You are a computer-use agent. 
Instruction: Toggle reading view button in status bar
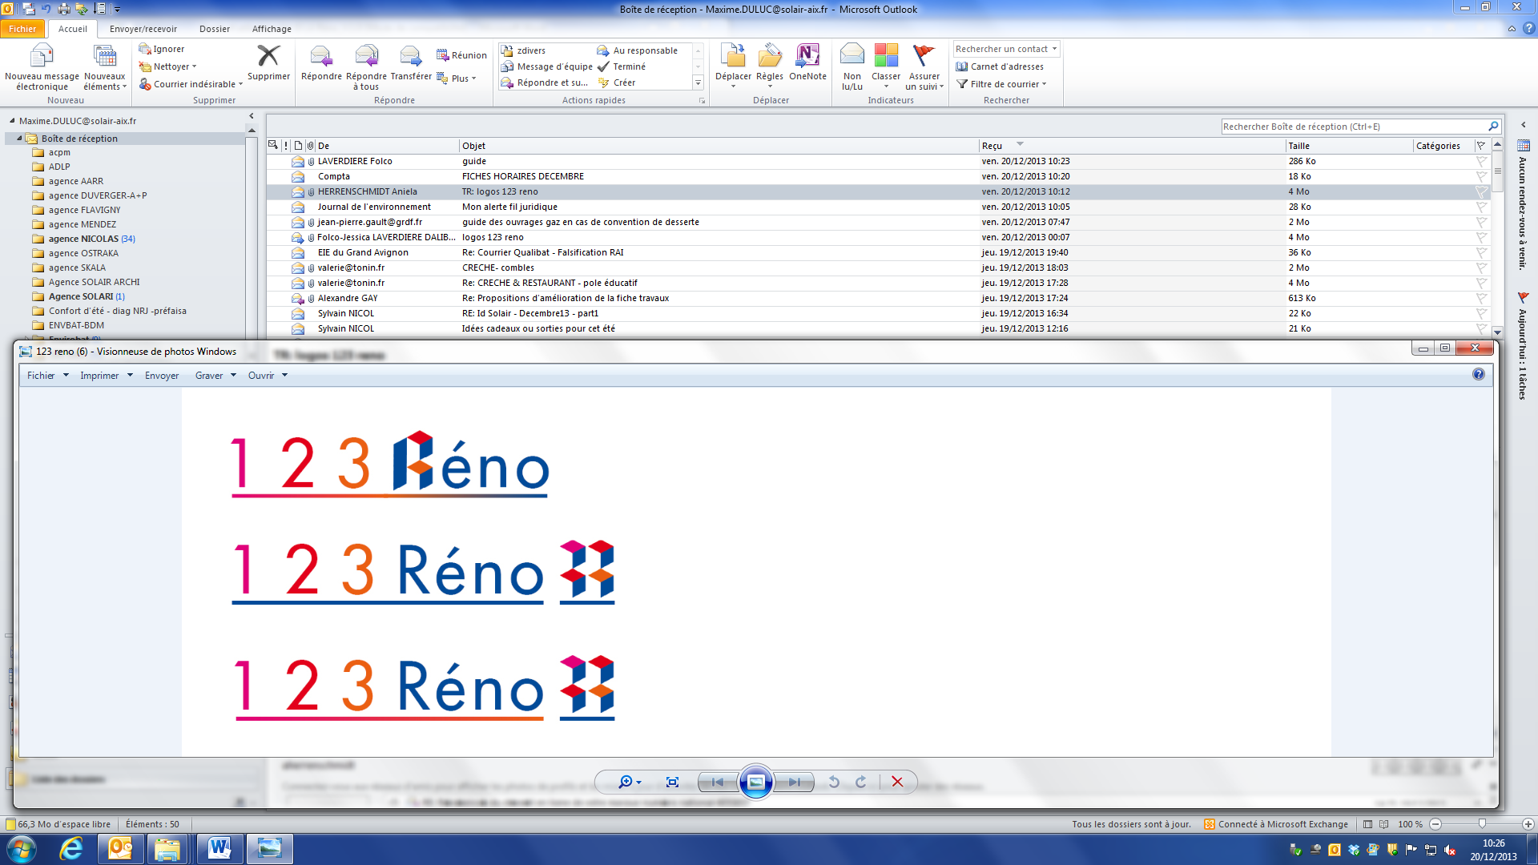1386,824
